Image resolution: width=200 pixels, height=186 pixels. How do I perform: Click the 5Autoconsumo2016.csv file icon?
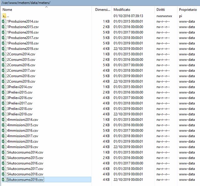pos(4,163)
